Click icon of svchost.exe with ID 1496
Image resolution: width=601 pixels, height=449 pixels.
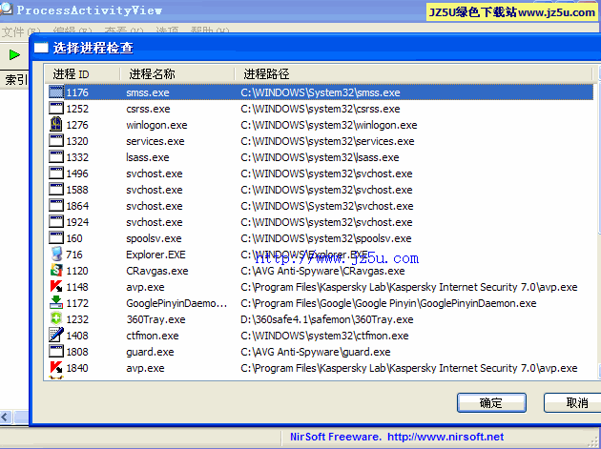[56, 173]
